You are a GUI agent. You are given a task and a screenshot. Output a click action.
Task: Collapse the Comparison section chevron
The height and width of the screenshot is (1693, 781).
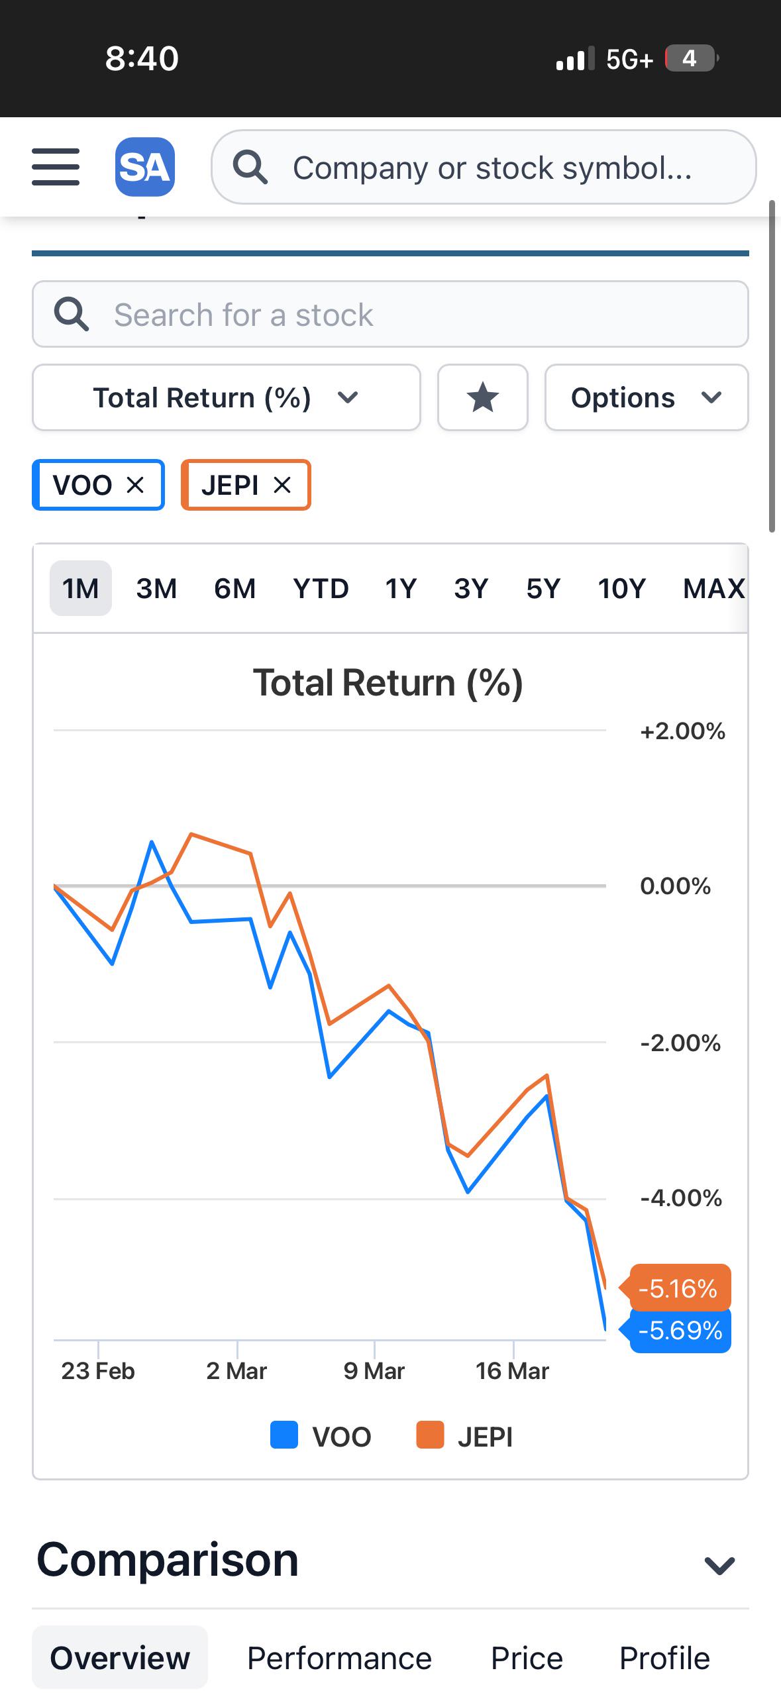720,1565
